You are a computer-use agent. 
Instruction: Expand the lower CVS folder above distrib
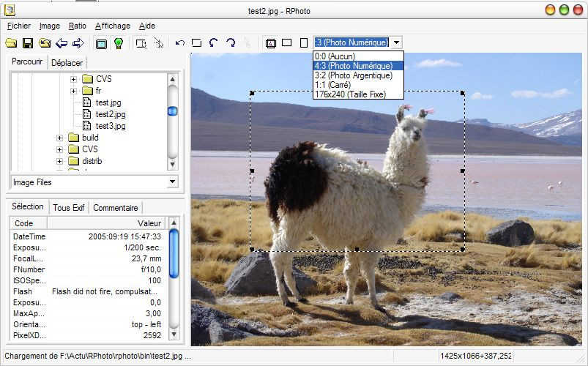(59, 149)
